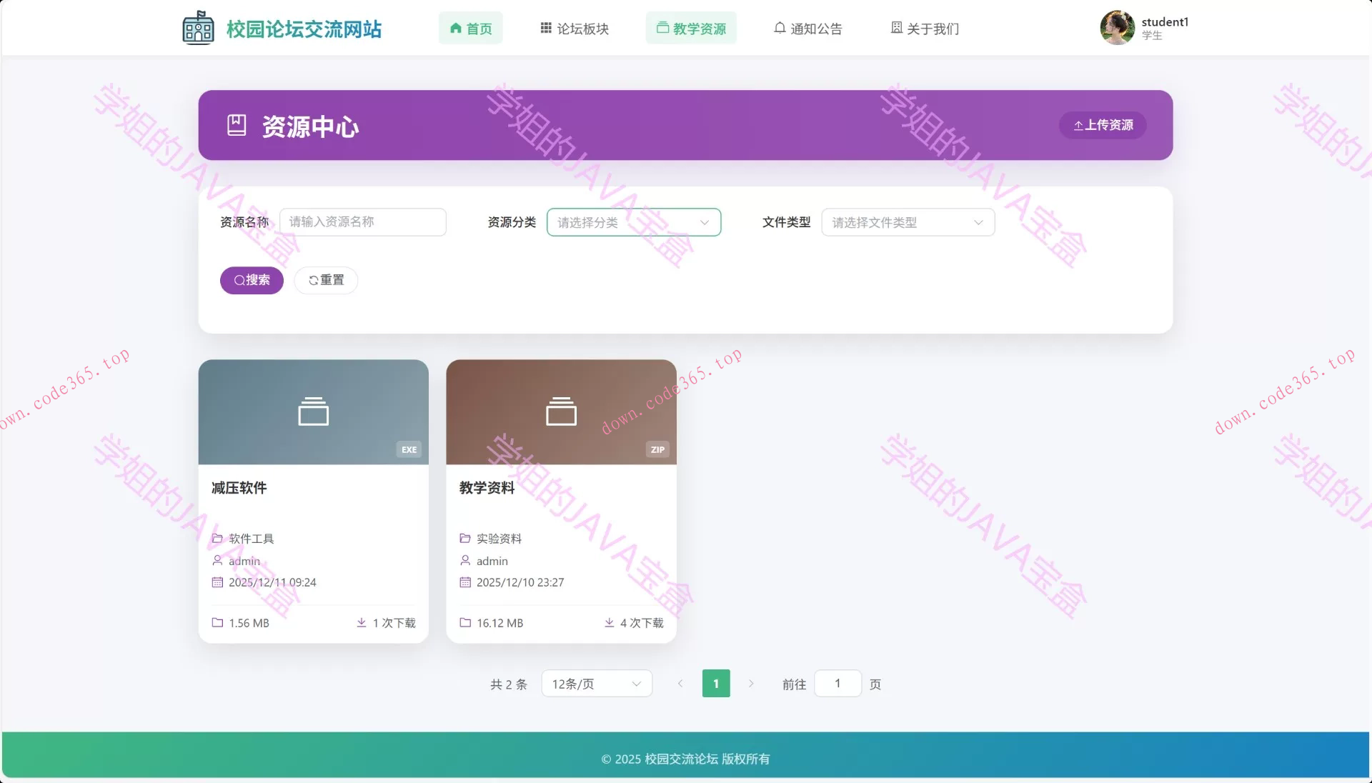Click the EXE file type badge on 减压软件 card

click(x=408, y=449)
